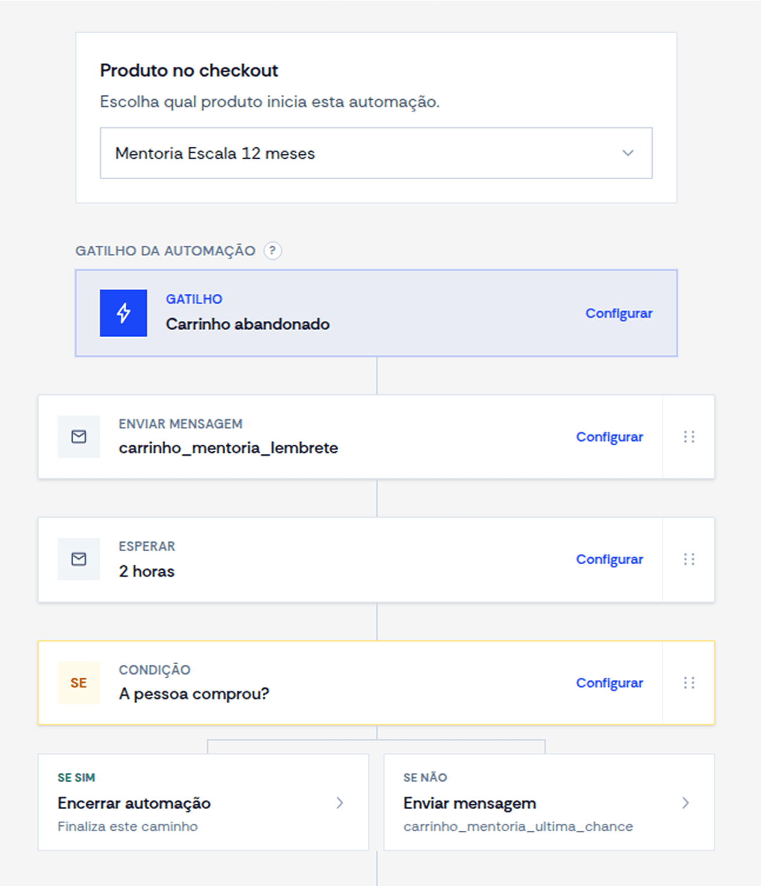Click the SE badge on the condition step

point(79,683)
